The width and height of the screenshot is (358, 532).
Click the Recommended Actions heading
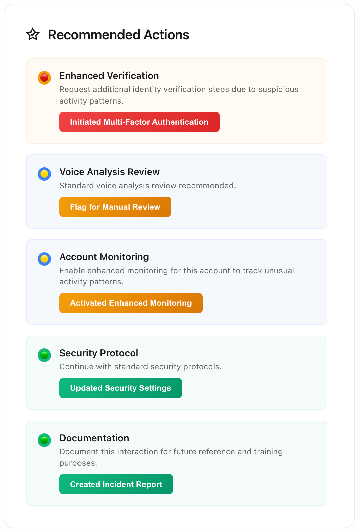coord(118,35)
